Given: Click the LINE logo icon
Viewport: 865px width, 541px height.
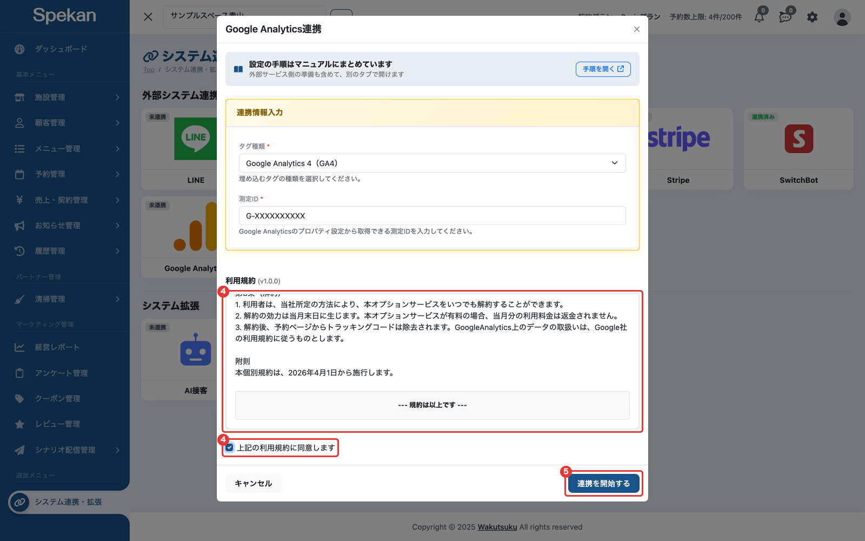Looking at the screenshot, I should point(196,139).
